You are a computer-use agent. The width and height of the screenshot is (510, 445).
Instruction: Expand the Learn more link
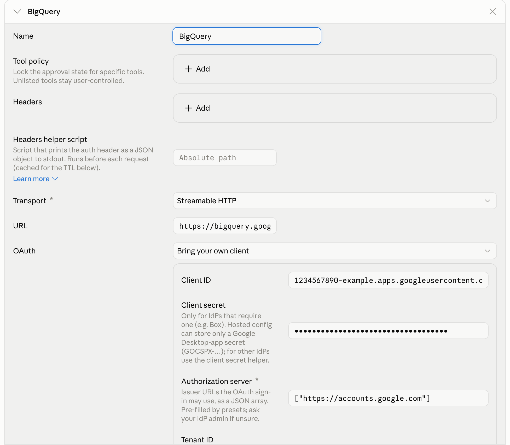(x=36, y=179)
